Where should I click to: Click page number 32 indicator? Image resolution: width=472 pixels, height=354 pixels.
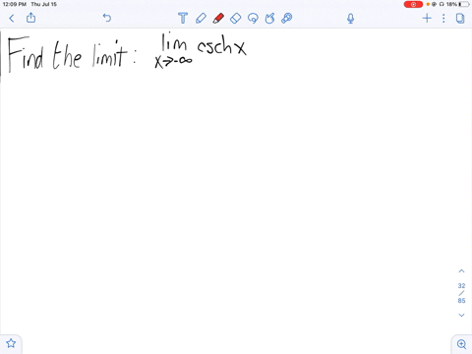pos(461,286)
